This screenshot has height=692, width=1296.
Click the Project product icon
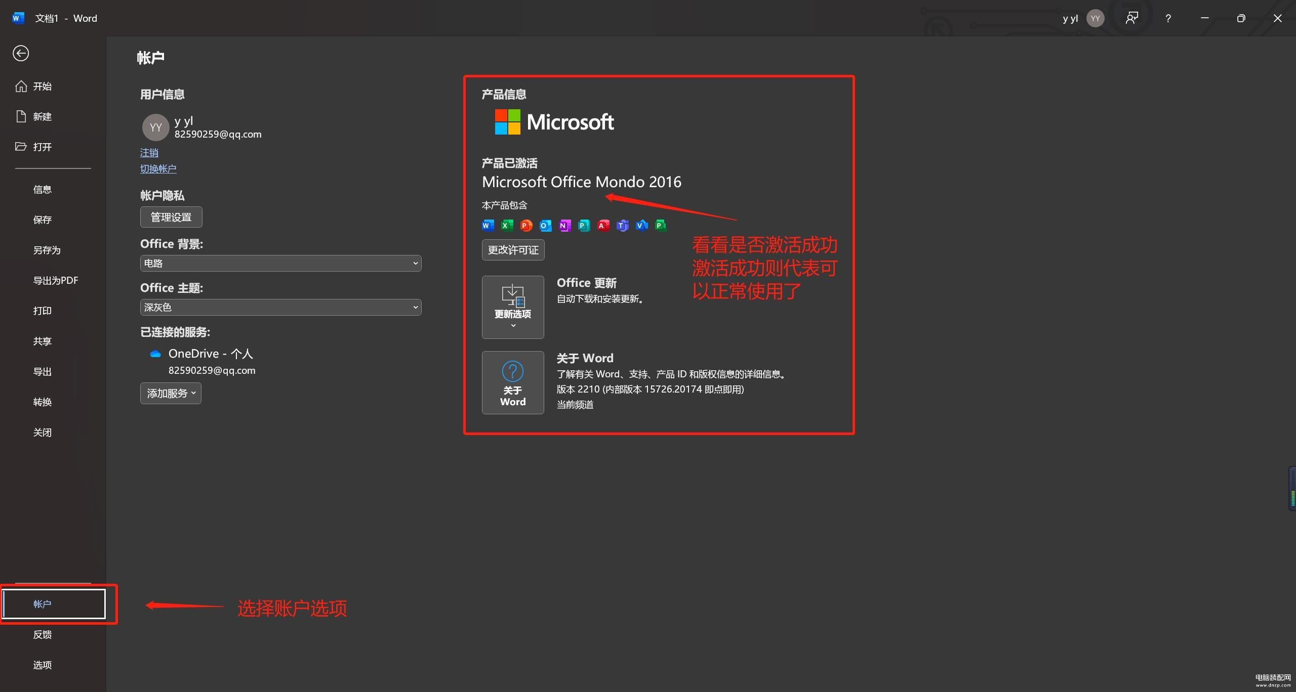click(661, 226)
